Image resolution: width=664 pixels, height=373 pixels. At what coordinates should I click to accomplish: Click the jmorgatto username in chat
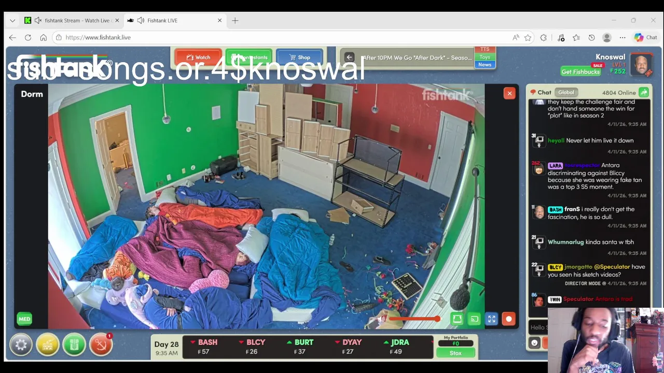point(578,267)
